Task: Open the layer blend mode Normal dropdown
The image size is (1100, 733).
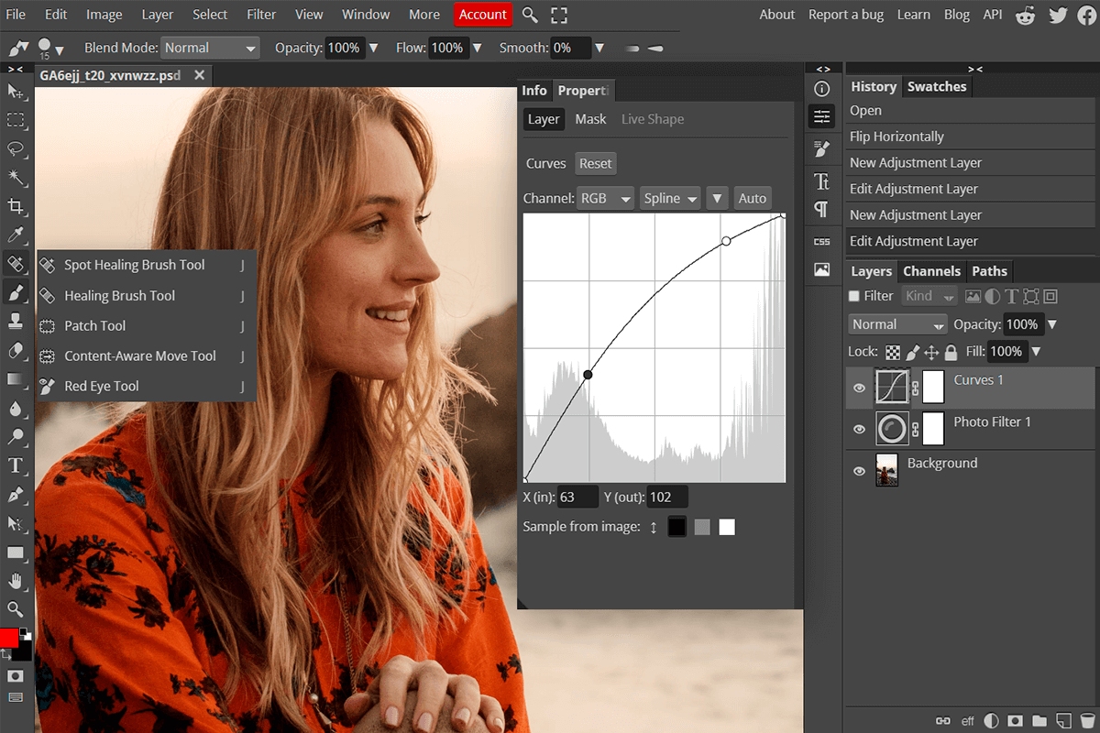Action: pos(897,324)
